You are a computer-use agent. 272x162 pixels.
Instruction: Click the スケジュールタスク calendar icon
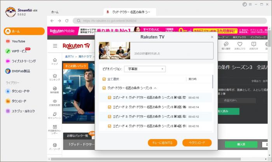[8, 111]
